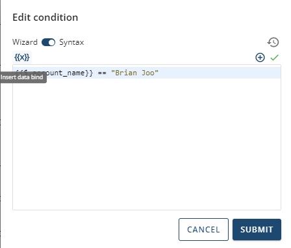The image size is (291, 248).
Task: Click the green checkmark validate icon
Action: click(x=274, y=58)
